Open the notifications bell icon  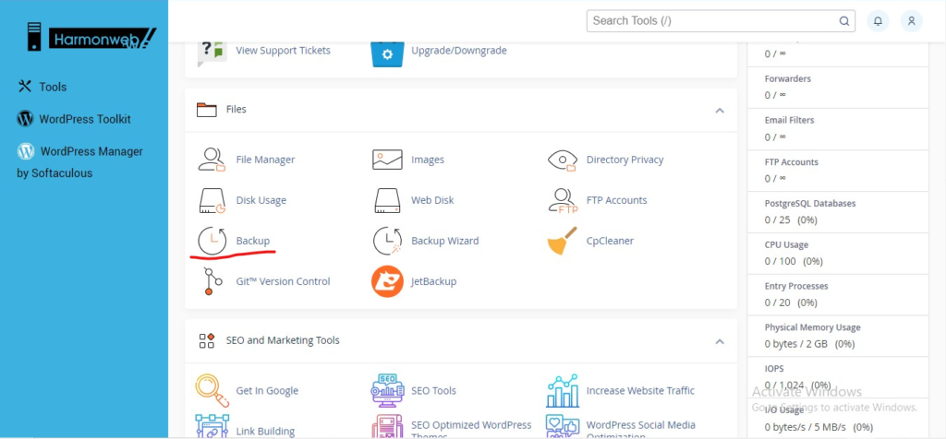[x=878, y=20]
